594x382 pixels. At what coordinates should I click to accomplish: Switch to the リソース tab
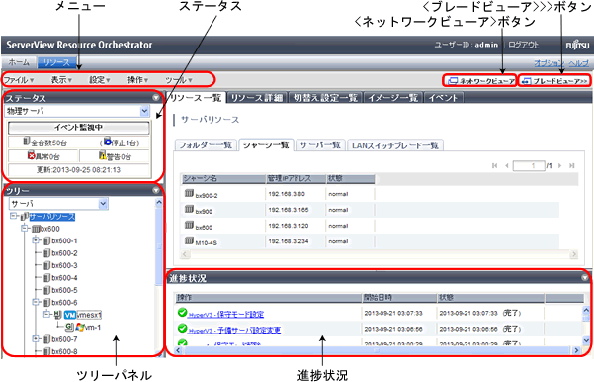coord(56,62)
